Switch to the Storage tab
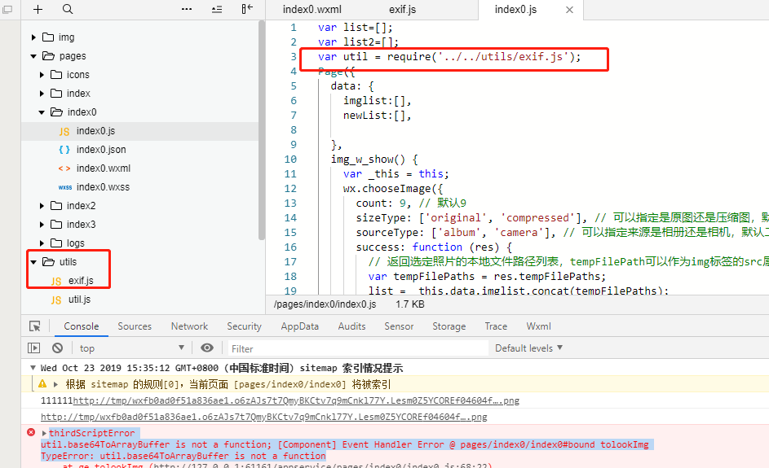Image resolution: width=769 pixels, height=468 pixels. pyautogui.click(x=449, y=326)
